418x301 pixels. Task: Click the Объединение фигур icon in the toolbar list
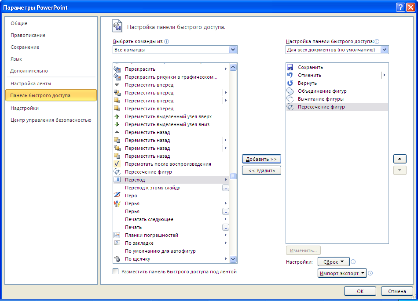(x=290, y=91)
